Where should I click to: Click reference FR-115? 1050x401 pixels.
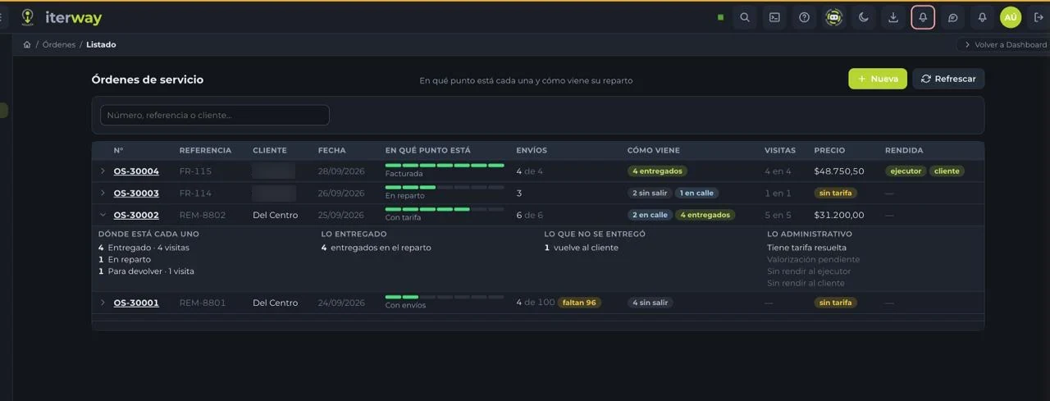pos(195,171)
